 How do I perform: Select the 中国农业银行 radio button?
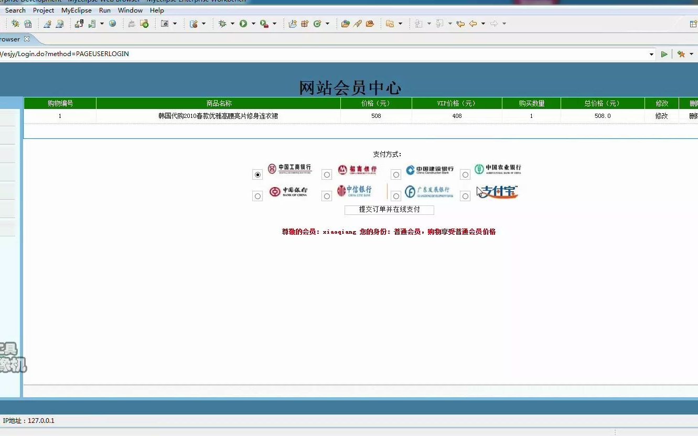point(465,175)
